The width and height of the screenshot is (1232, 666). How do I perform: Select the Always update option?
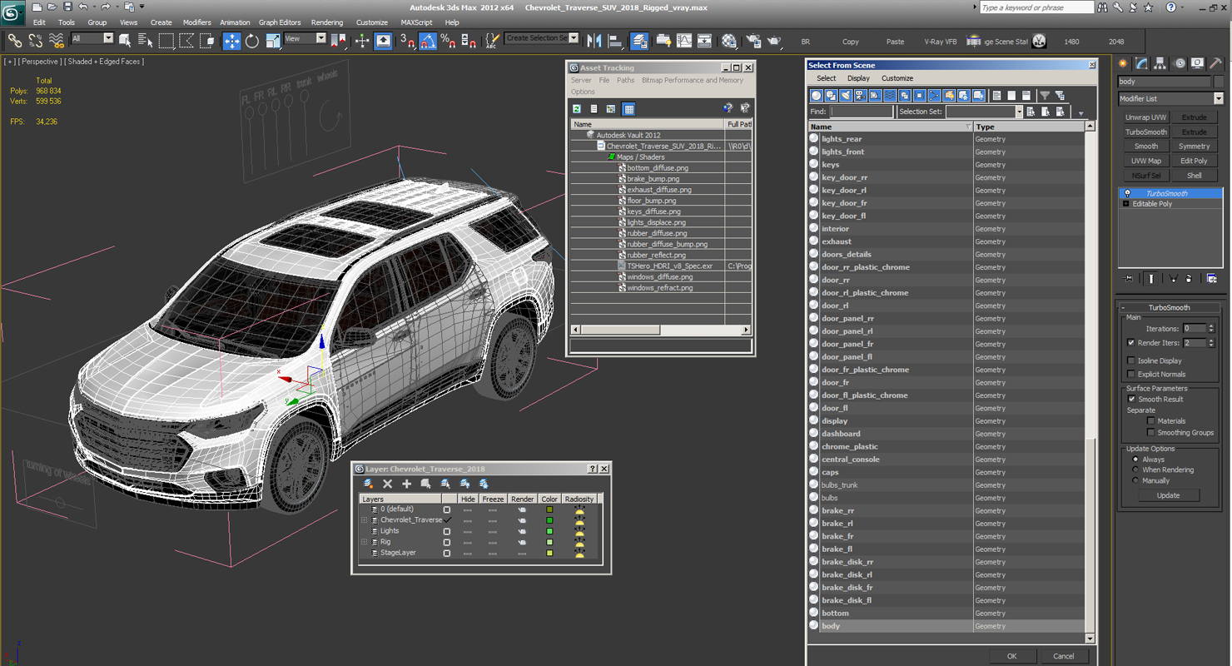[1135, 460]
